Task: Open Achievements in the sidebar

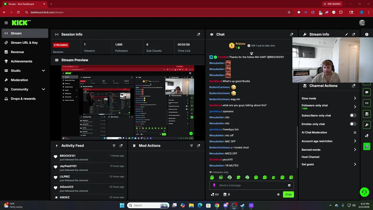Action: pyautogui.click(x=25, y=61)
